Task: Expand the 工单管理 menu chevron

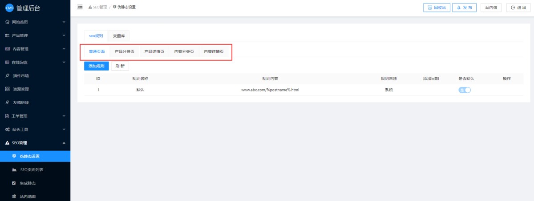Action: pos(64,116)
